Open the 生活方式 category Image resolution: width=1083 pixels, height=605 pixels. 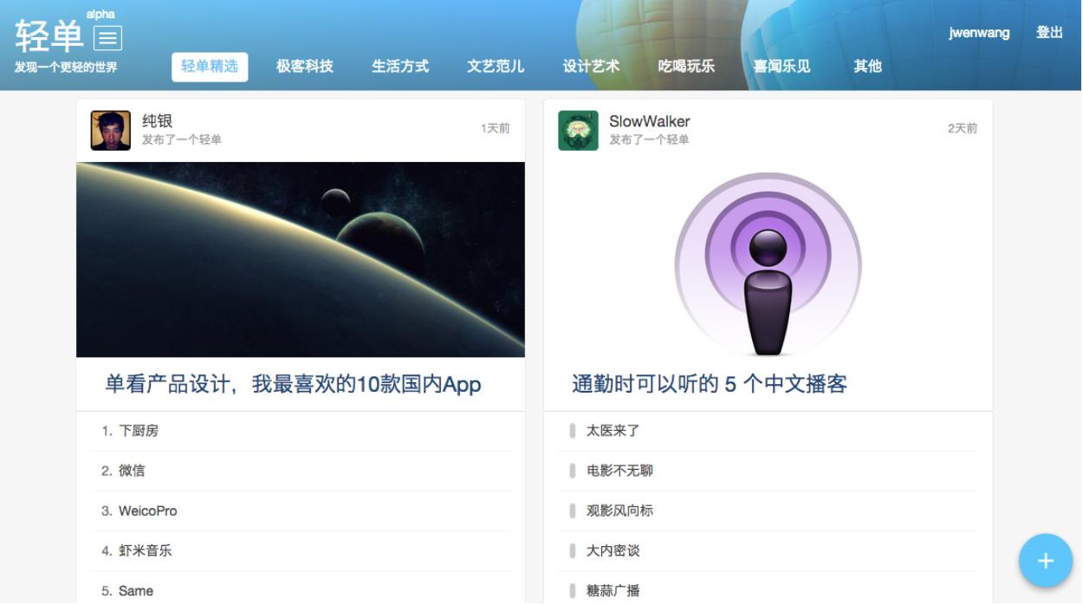[400, 67]
